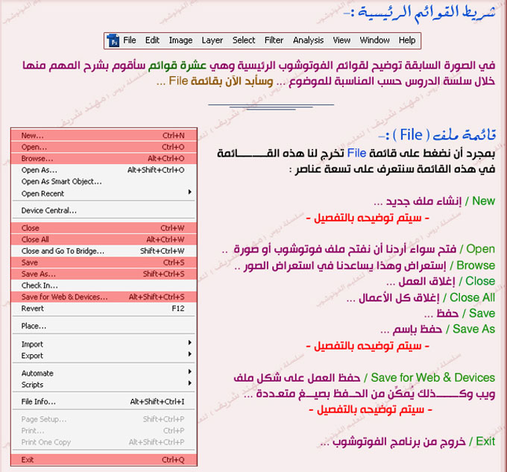Screen dimensions: 507x472
Task: Select Open As... menu entry
Action: pyautogui.click(x=104, y=170)
